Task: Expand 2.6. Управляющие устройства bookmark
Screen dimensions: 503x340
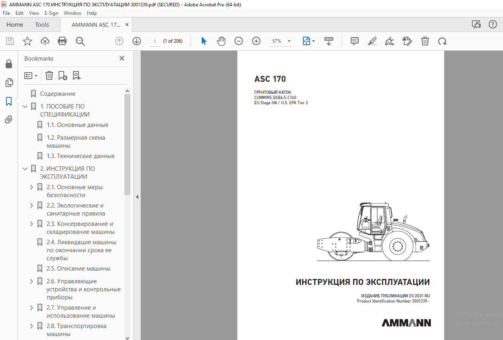Action: (x=31, y=281)
